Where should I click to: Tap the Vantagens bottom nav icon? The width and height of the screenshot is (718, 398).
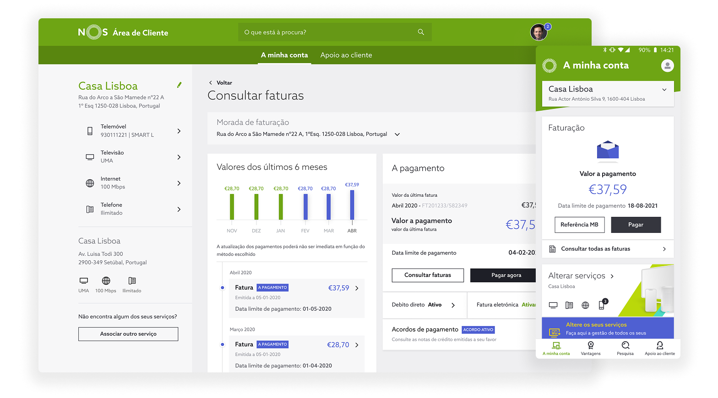(x=591, y=345)
